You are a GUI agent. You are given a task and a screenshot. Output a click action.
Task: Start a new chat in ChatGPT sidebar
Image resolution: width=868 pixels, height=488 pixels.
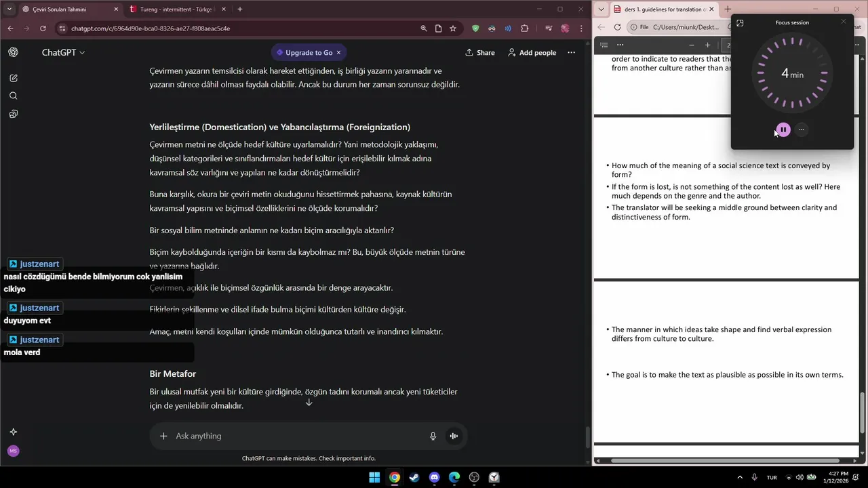point(14,78)
